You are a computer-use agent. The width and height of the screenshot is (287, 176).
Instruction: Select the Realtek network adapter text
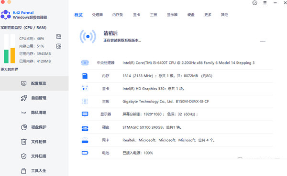168,140
